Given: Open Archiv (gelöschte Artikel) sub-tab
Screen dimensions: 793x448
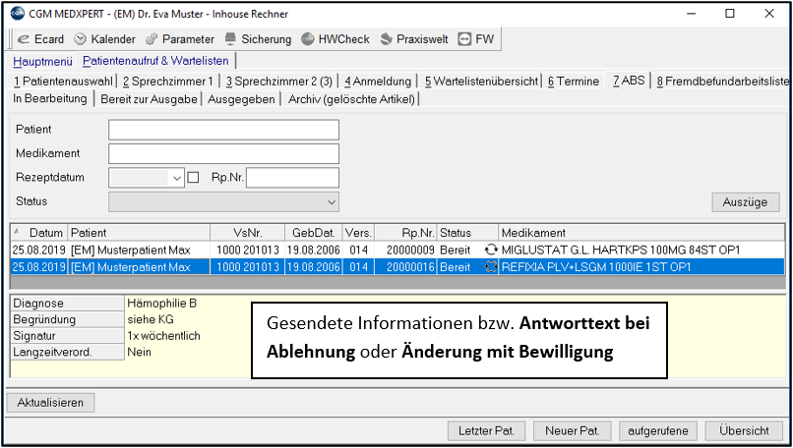Looking at the screenshot, I should pyautogui.click(x=351, y=99).
